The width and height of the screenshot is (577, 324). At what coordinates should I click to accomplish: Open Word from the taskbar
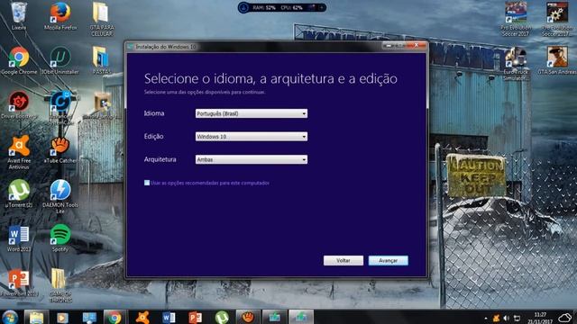click(169, 317)
